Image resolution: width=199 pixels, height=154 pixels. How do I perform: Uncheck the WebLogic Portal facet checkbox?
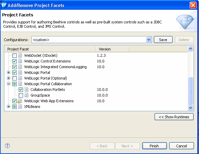[x=14, y=72]
